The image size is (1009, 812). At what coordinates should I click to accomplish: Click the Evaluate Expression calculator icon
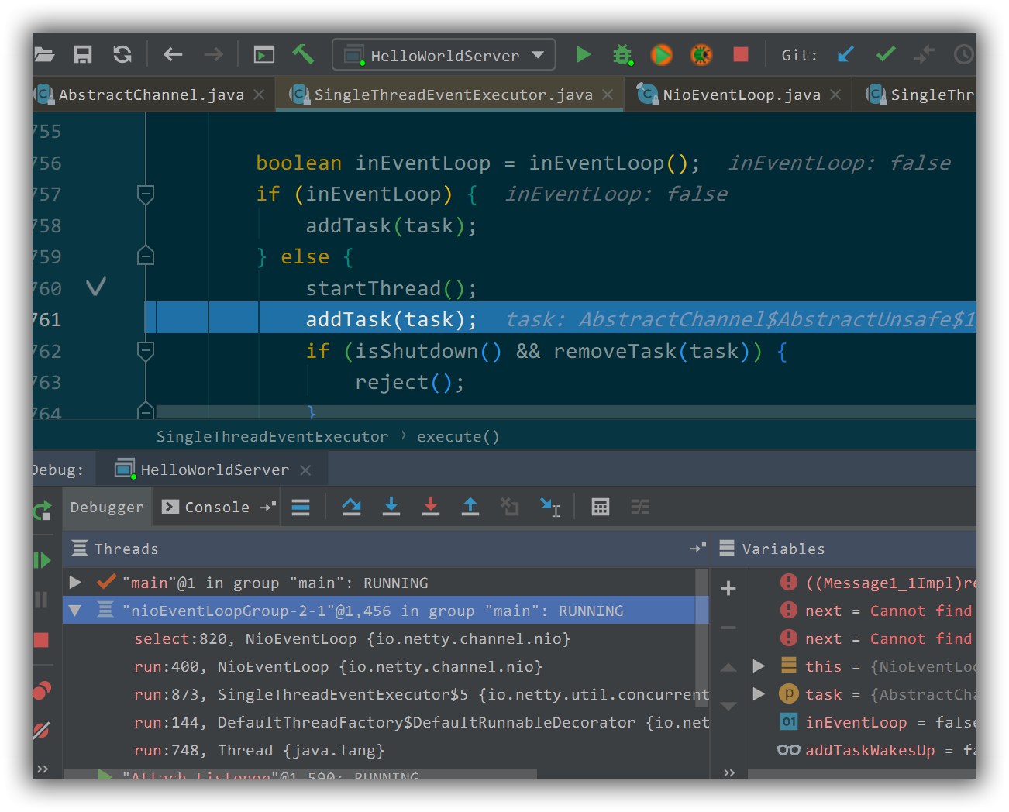pos(601,507)
